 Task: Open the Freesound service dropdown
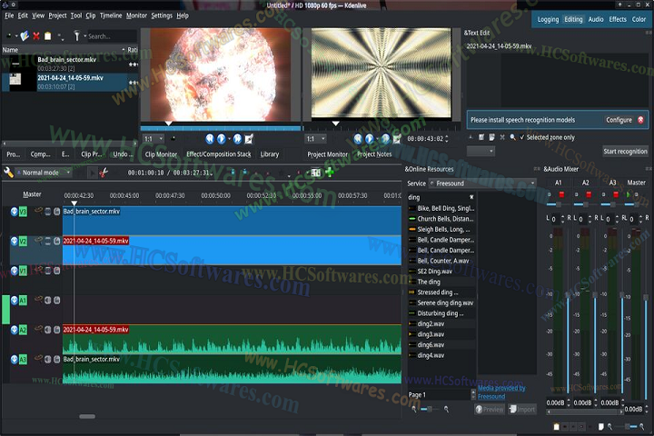482,183
